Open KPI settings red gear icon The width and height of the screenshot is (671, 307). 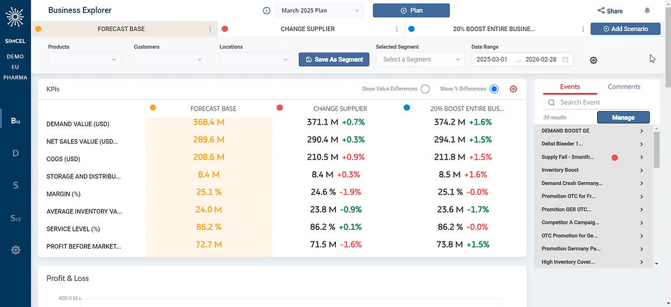click(x=513, y=89)
